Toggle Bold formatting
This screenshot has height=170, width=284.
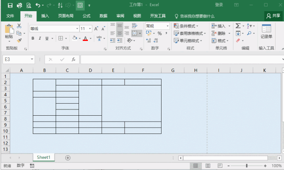[x=33, y=38]
